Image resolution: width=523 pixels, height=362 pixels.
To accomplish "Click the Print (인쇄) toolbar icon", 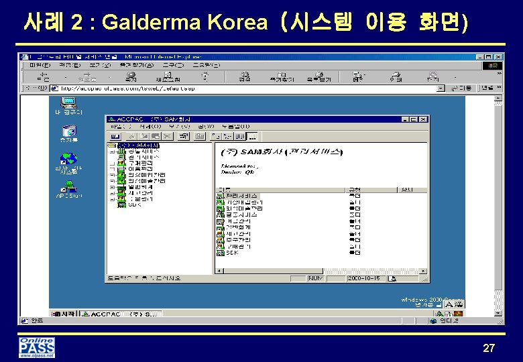I will coord(396,77).
